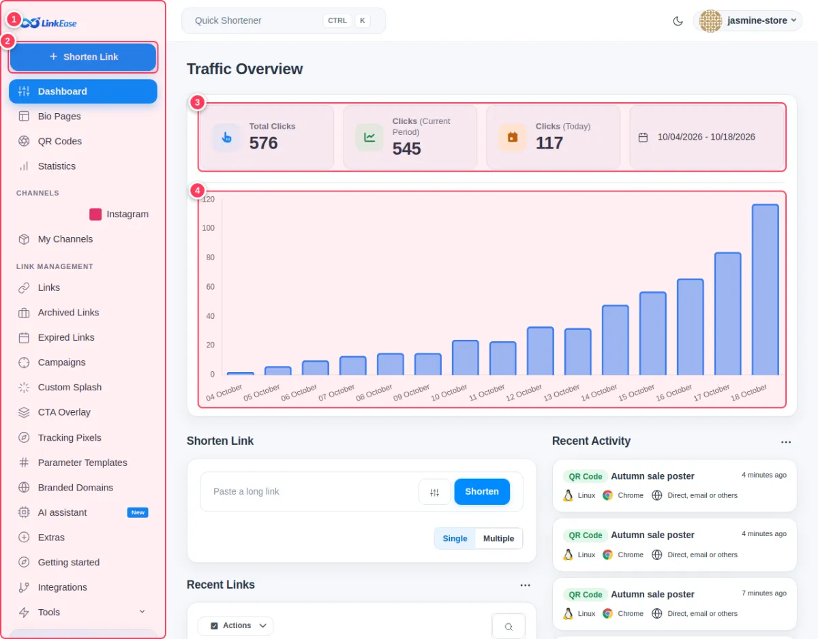Toggle dark mode with moon icon
Viewport: 818px width, 639px height.
click(678, 21)
